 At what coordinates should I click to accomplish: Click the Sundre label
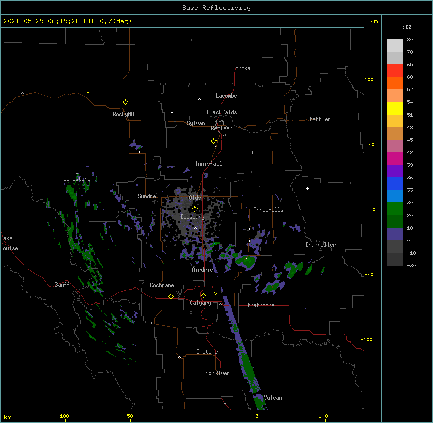coord(147,196)
